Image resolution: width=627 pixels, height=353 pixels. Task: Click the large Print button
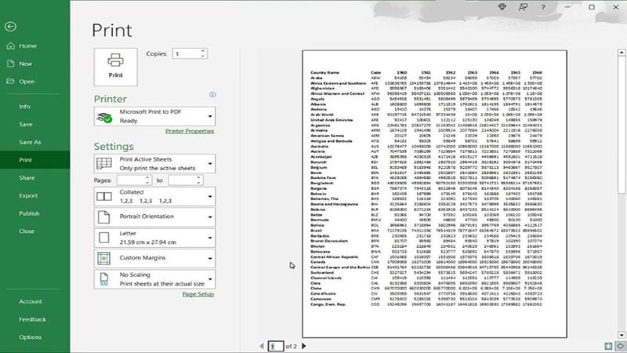(115, 67)
